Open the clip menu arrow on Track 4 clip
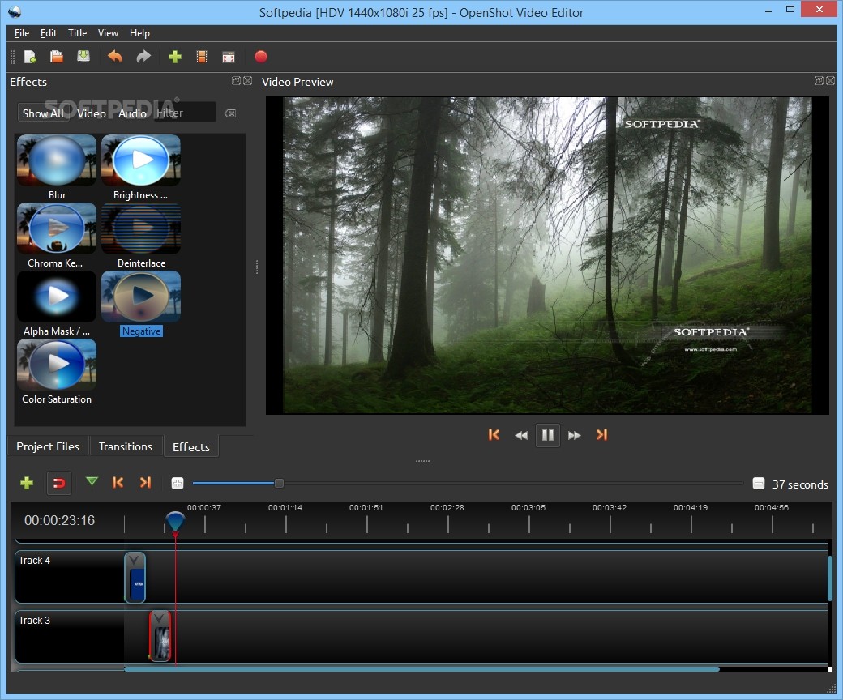The width and height of the screenshot is (843, 700). [134, 561]
